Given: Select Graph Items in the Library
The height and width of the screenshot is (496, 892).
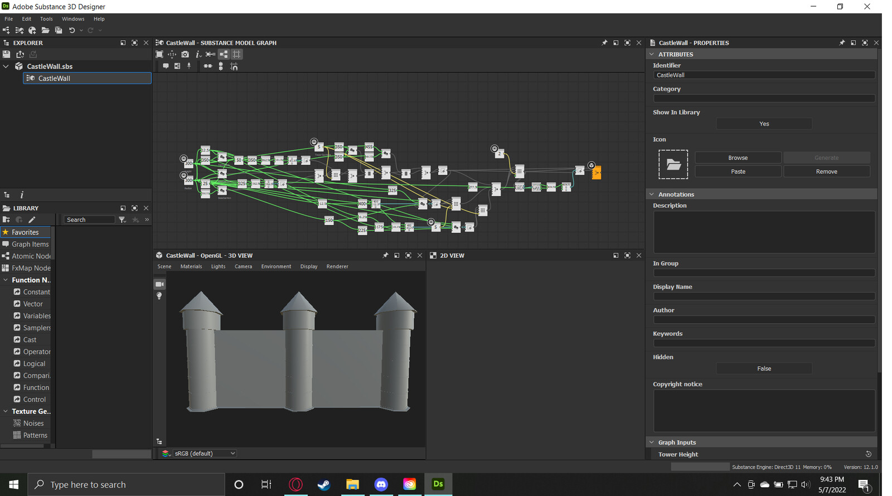Looking at the screenshot, I should tap(26, 244).
